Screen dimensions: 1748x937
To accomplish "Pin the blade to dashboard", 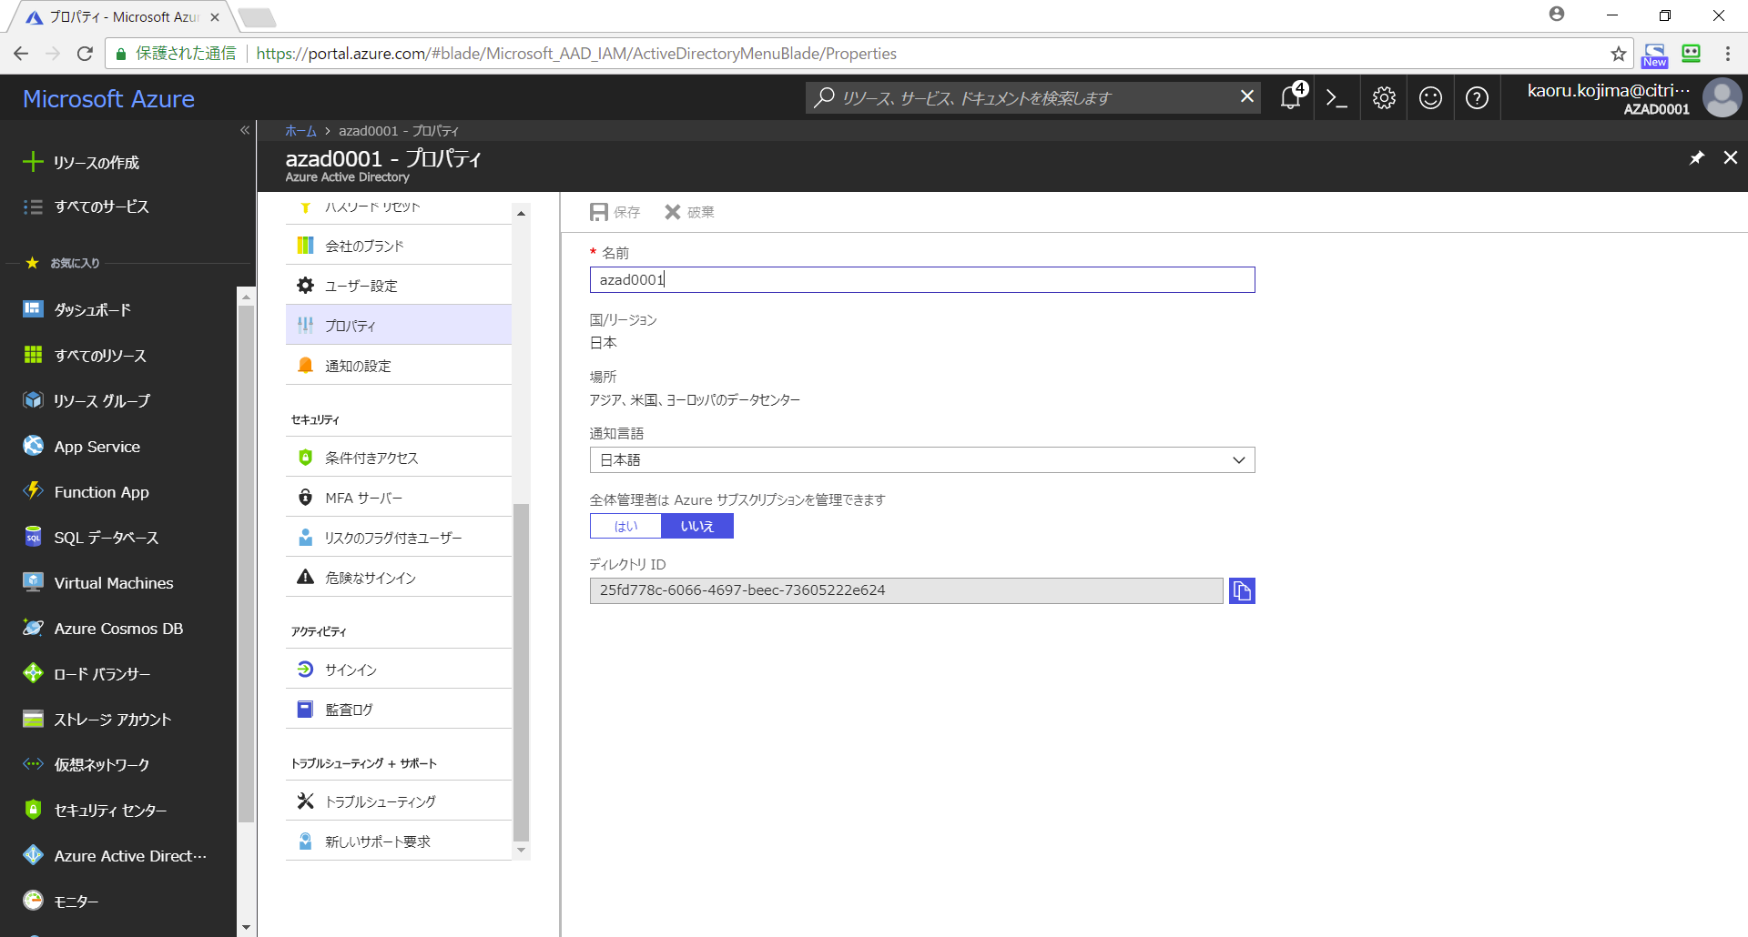I will coord(1696,158).
